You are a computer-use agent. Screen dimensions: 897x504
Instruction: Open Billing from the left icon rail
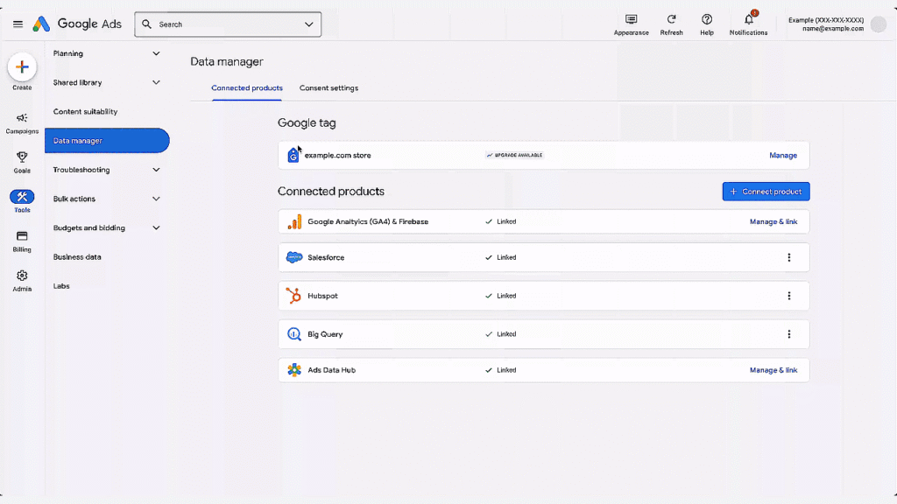tap(21, 236)
